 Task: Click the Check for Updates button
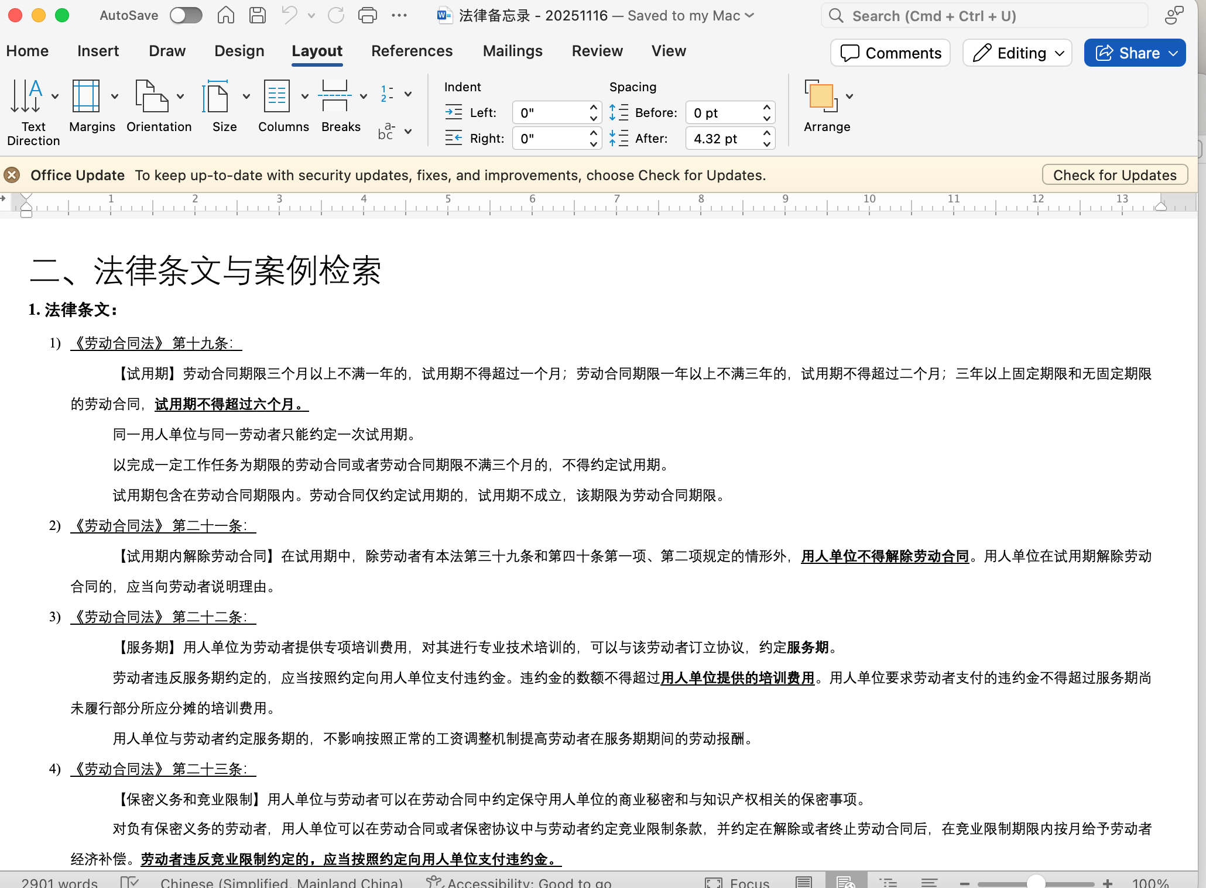pos(1115,175)
